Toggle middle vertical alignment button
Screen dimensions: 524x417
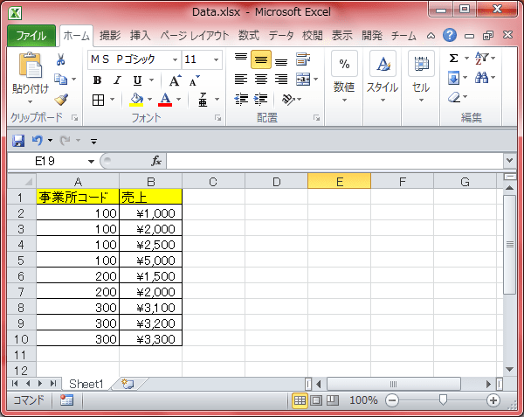[260, 59]
